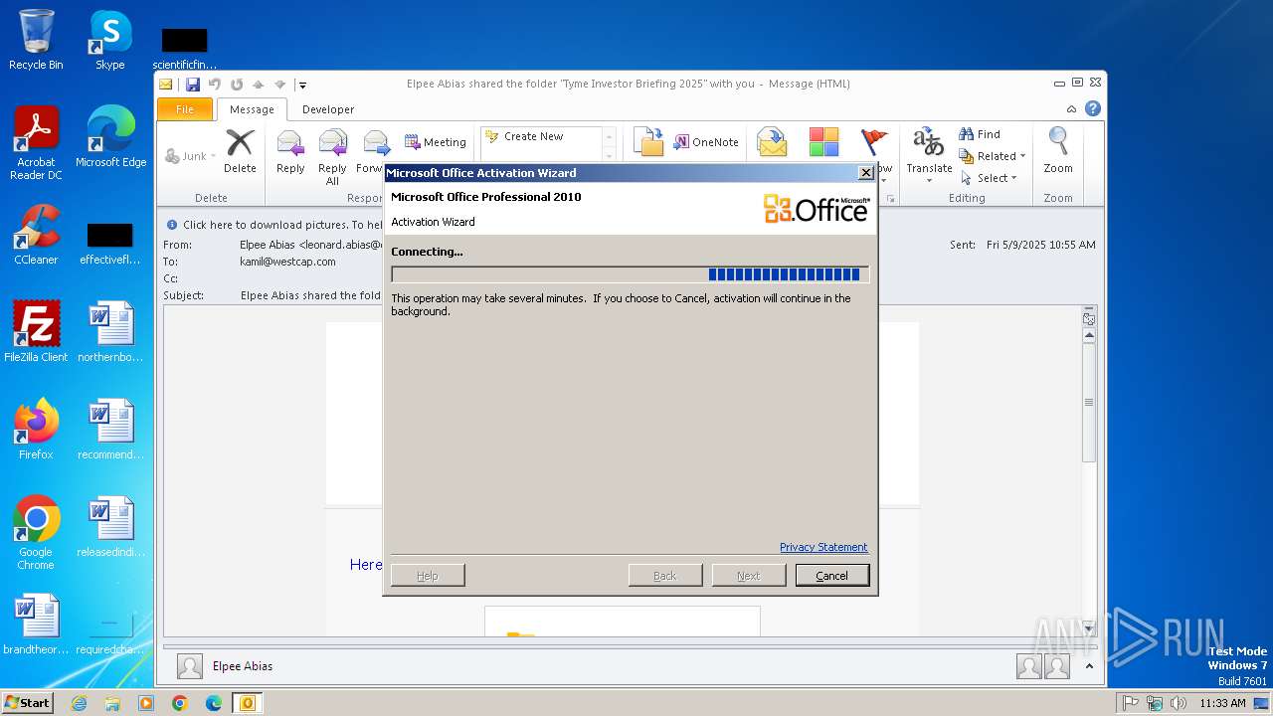Open Microsoft Edge desktop shortcut
The height and width of the screenshot is (716, 1273).
pos(110,137)
